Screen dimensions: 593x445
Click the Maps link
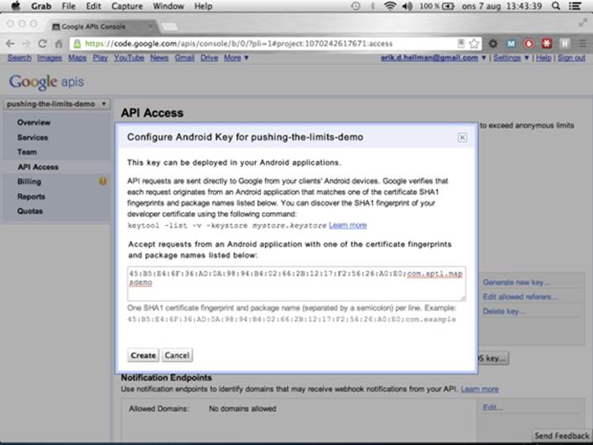point(77,58)
